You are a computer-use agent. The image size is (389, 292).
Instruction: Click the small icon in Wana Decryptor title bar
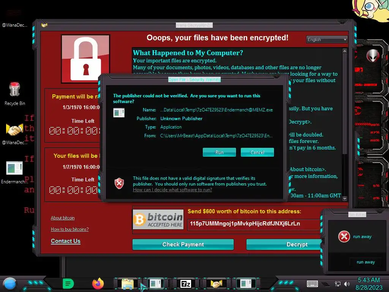(x=44, y=25)
